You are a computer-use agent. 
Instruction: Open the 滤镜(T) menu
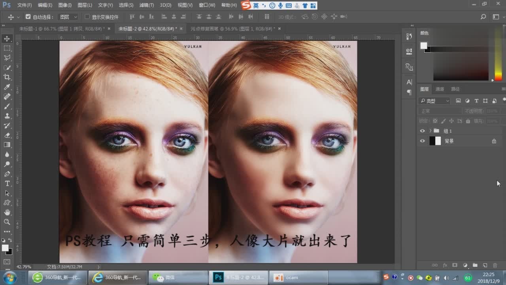[147, 5]
